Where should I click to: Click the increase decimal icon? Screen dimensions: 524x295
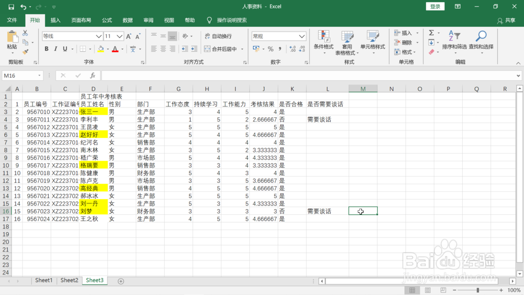pyautogui.click(x=292, y=49)
